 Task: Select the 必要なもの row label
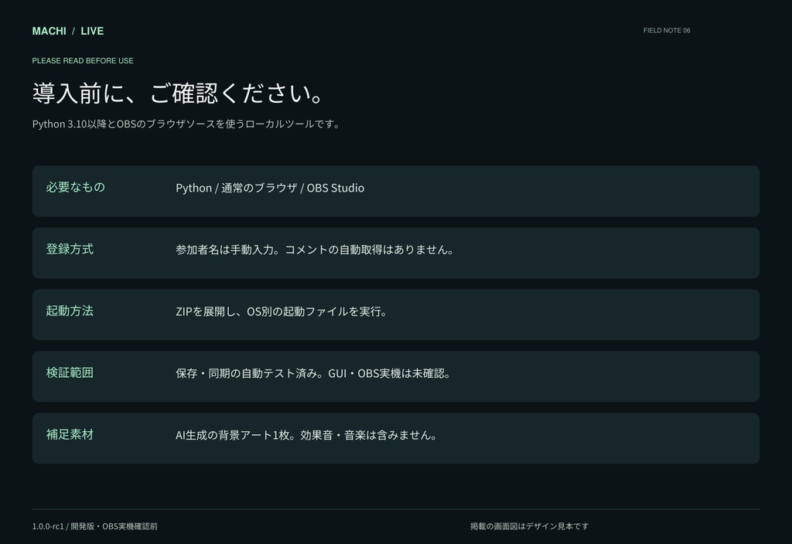tap(75, 187)
